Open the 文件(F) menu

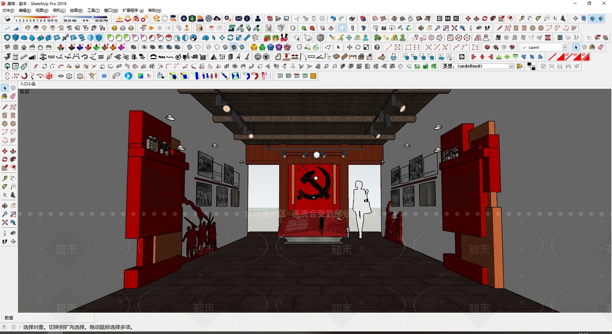click(x=8, y=10)
